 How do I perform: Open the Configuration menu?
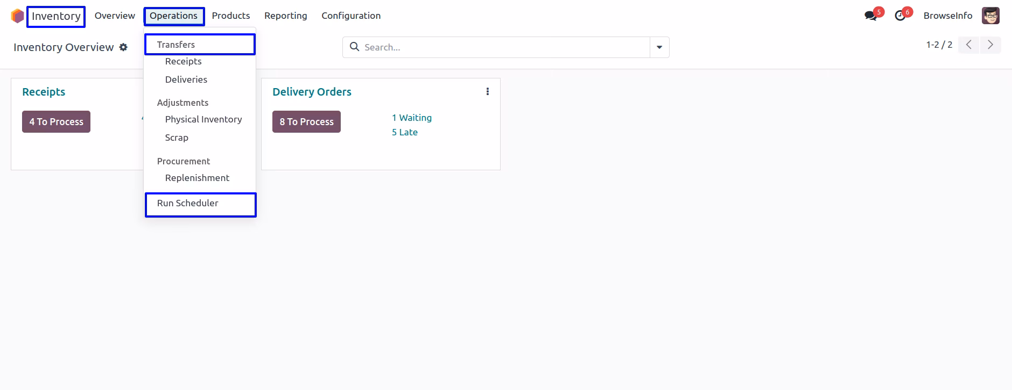[351, 16]
